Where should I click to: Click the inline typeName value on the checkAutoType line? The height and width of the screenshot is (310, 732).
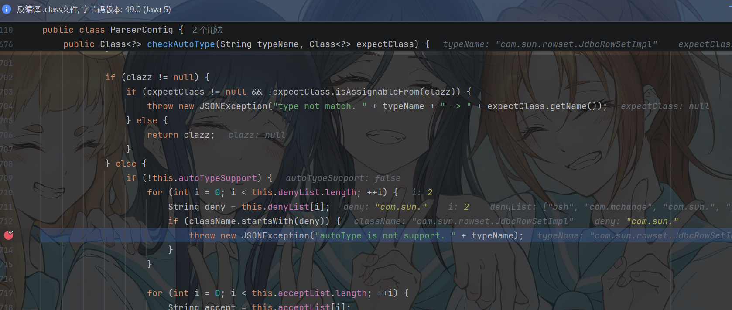tap(550, 44)
